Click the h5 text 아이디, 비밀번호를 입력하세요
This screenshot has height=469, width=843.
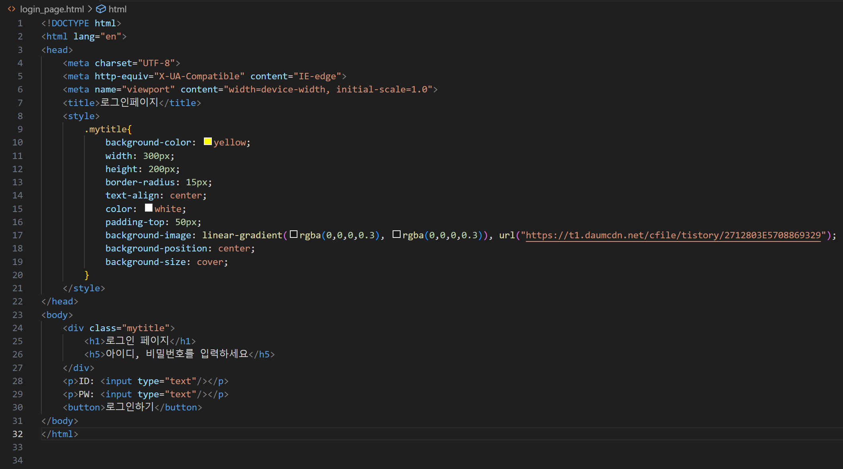(177, 354)
